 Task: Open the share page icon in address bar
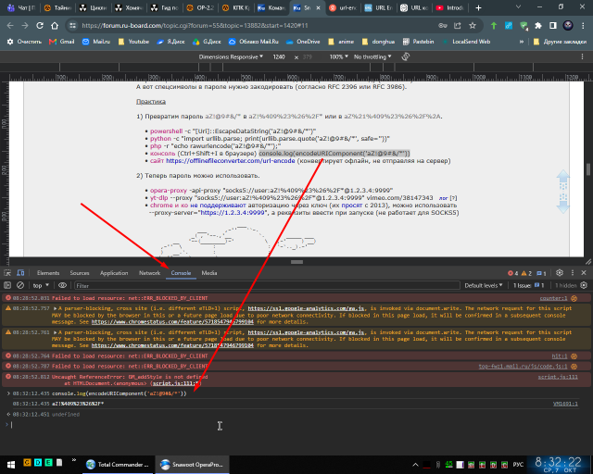pos(458,26)
